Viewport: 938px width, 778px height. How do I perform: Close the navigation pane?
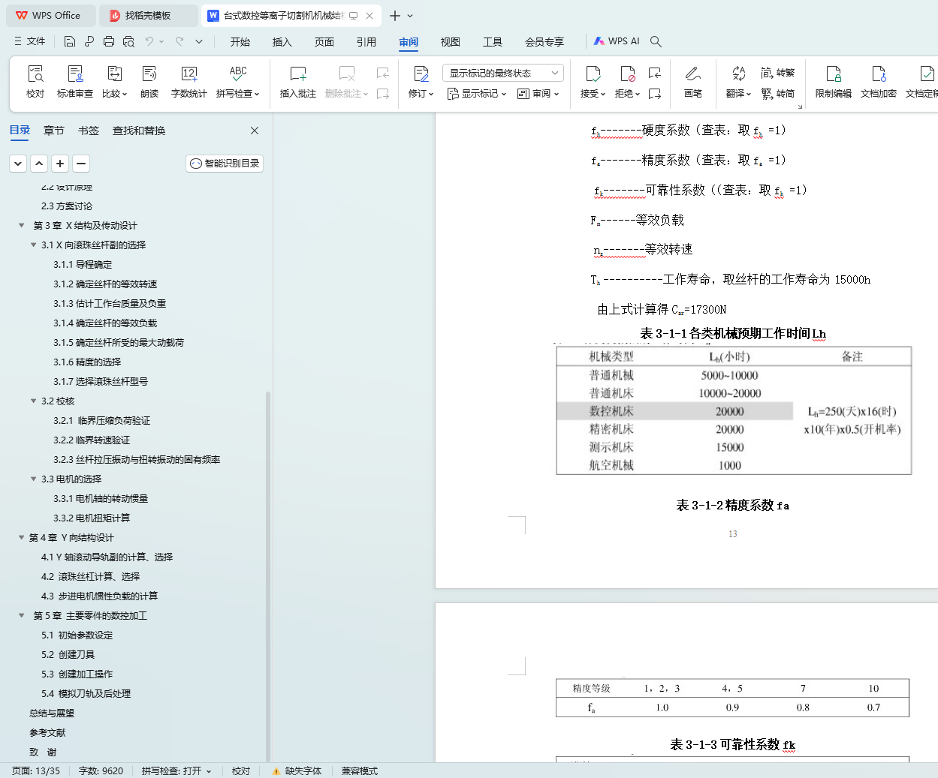click(x=255, y=131)
